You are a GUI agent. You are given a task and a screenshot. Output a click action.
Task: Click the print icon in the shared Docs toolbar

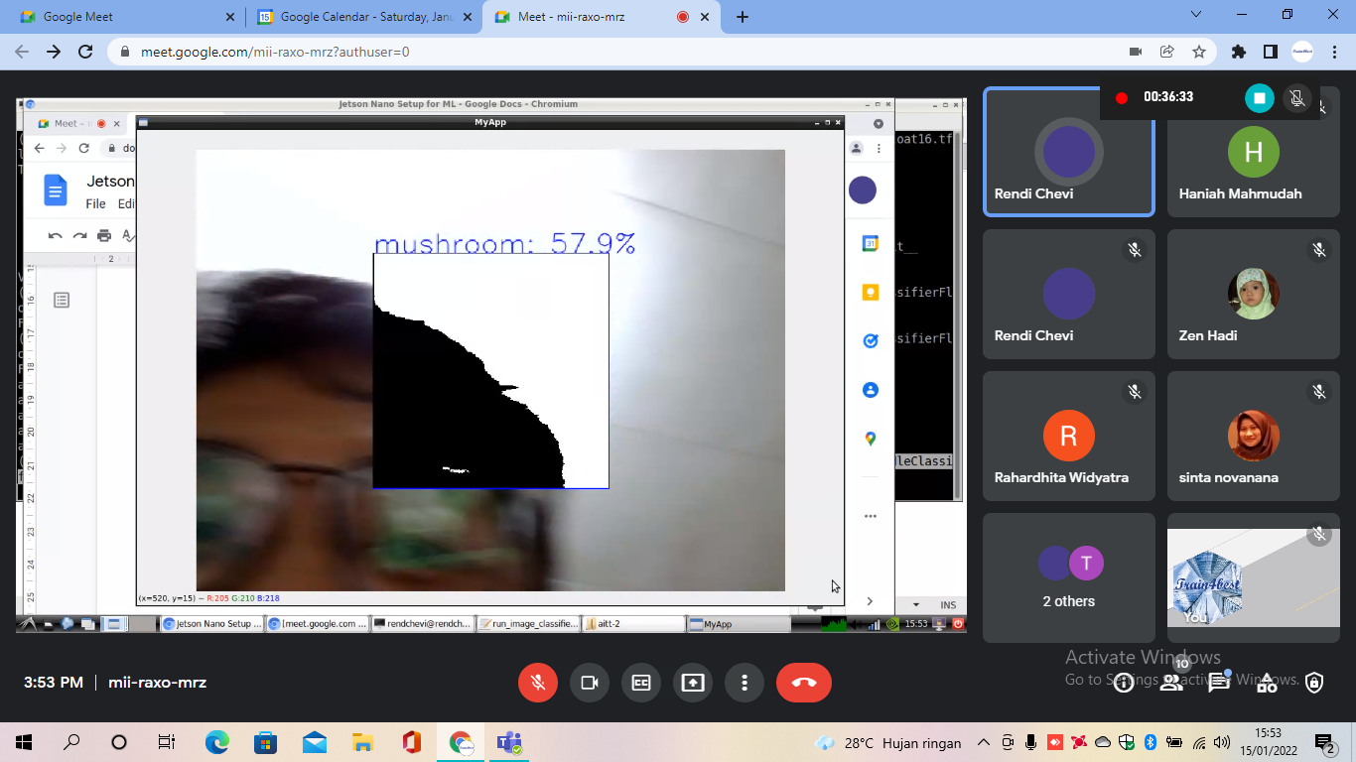pos(104,235)
